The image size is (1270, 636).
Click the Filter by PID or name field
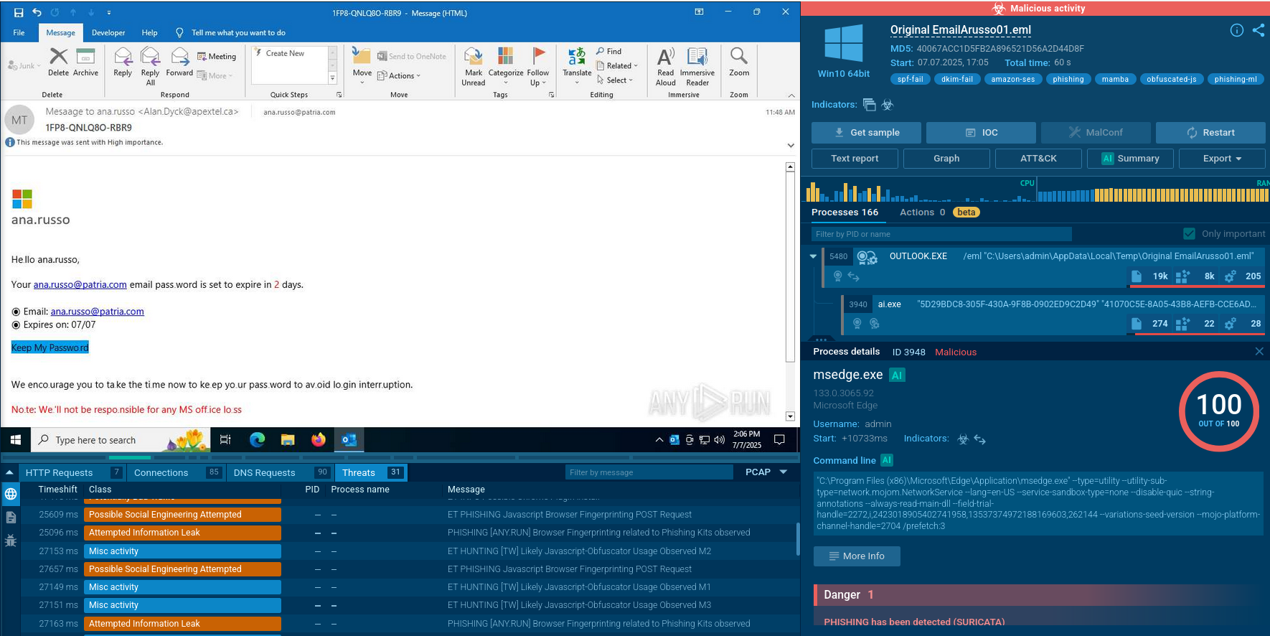pyautogui.click(x=941, y=234)
